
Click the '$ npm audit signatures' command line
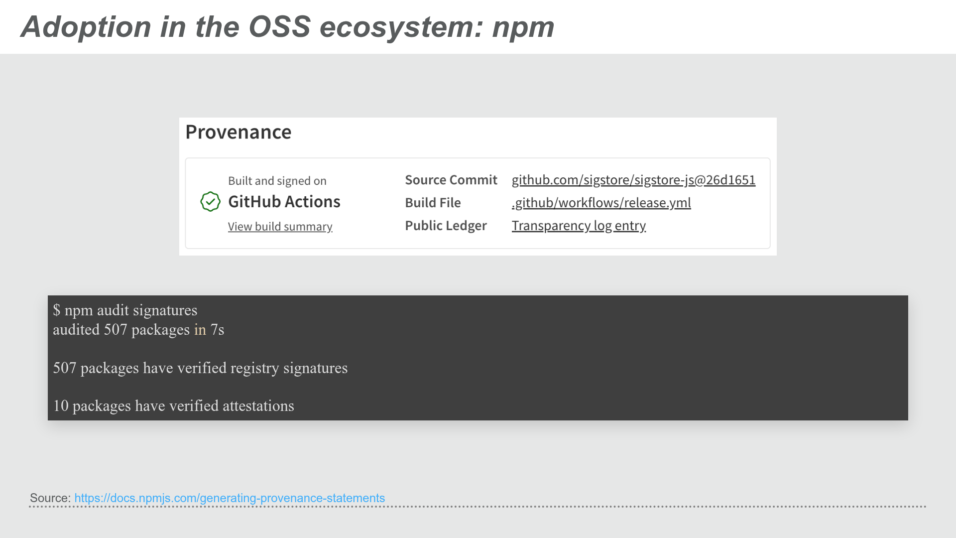pos(125,310)
